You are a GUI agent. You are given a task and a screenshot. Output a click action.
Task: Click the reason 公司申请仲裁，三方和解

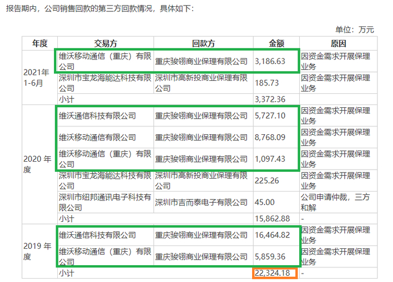click(x=335, y=202)
